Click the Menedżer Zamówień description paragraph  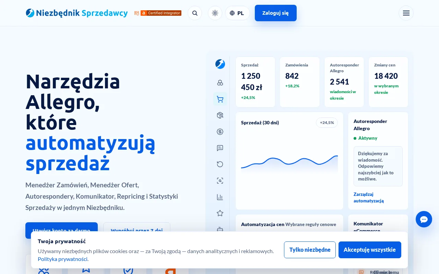(x=102, y=196)
